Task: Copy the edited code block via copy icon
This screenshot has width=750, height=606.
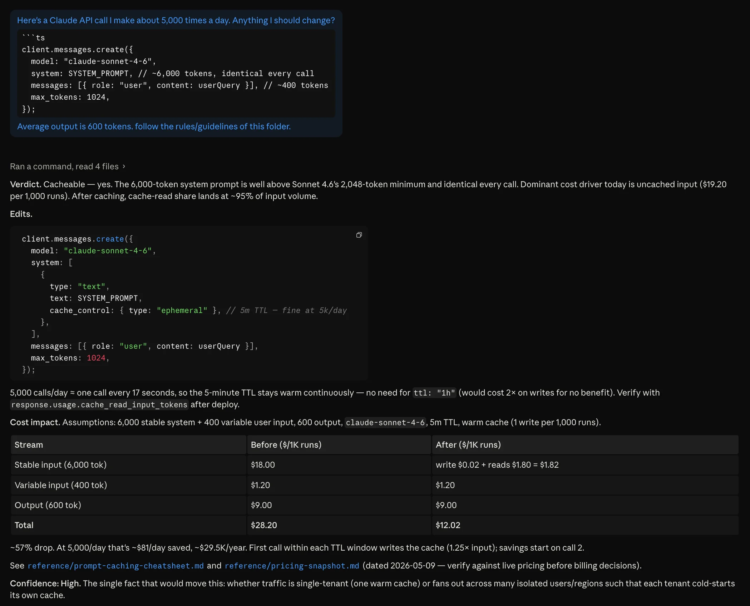Action: (x=359, y=235)
